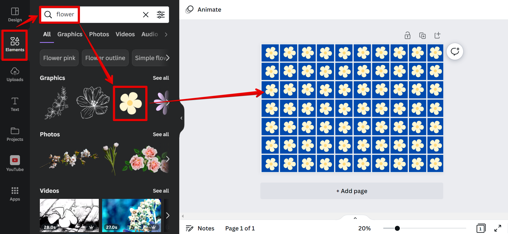Screen dimensions: 508x234
Task: Duplicate the page with copy icon
Action: pyautogui.click(x=422, y=35)
